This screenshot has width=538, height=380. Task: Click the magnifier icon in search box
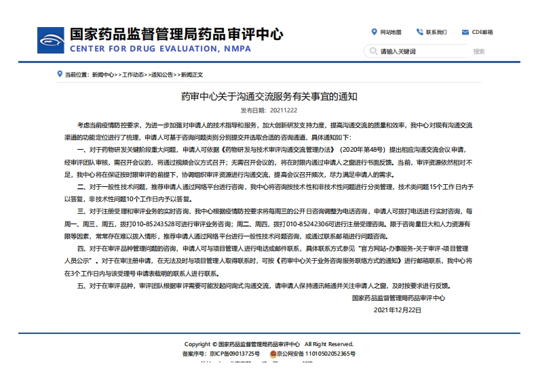point(372,51)
